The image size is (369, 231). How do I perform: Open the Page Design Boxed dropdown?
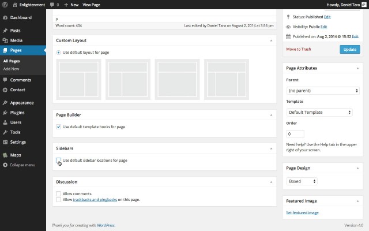click(x=302, y=181)
